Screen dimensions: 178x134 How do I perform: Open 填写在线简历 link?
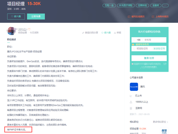pos(138,17)
